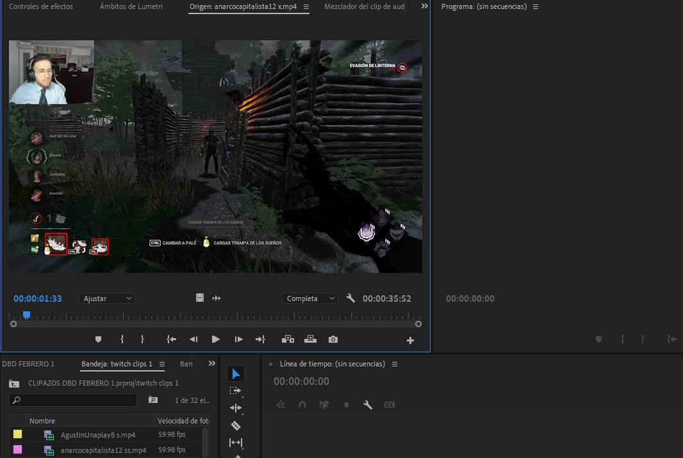Image resolution: width=683 pixels, height=458 pixels.
Task: Click the Insert button in Source monitor
Action: pyautogui.click(x=288, y=339)
